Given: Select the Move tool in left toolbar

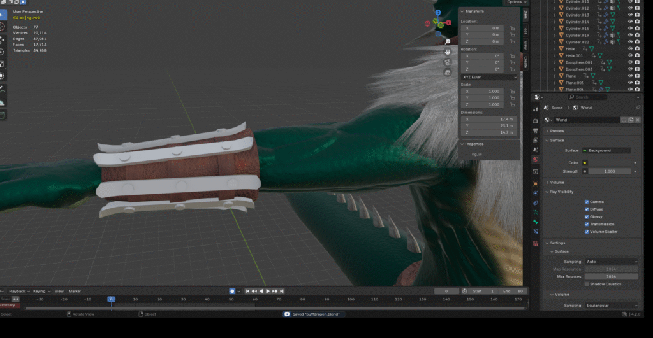Looking at the screenshot, I should click(x=3, y=39).
